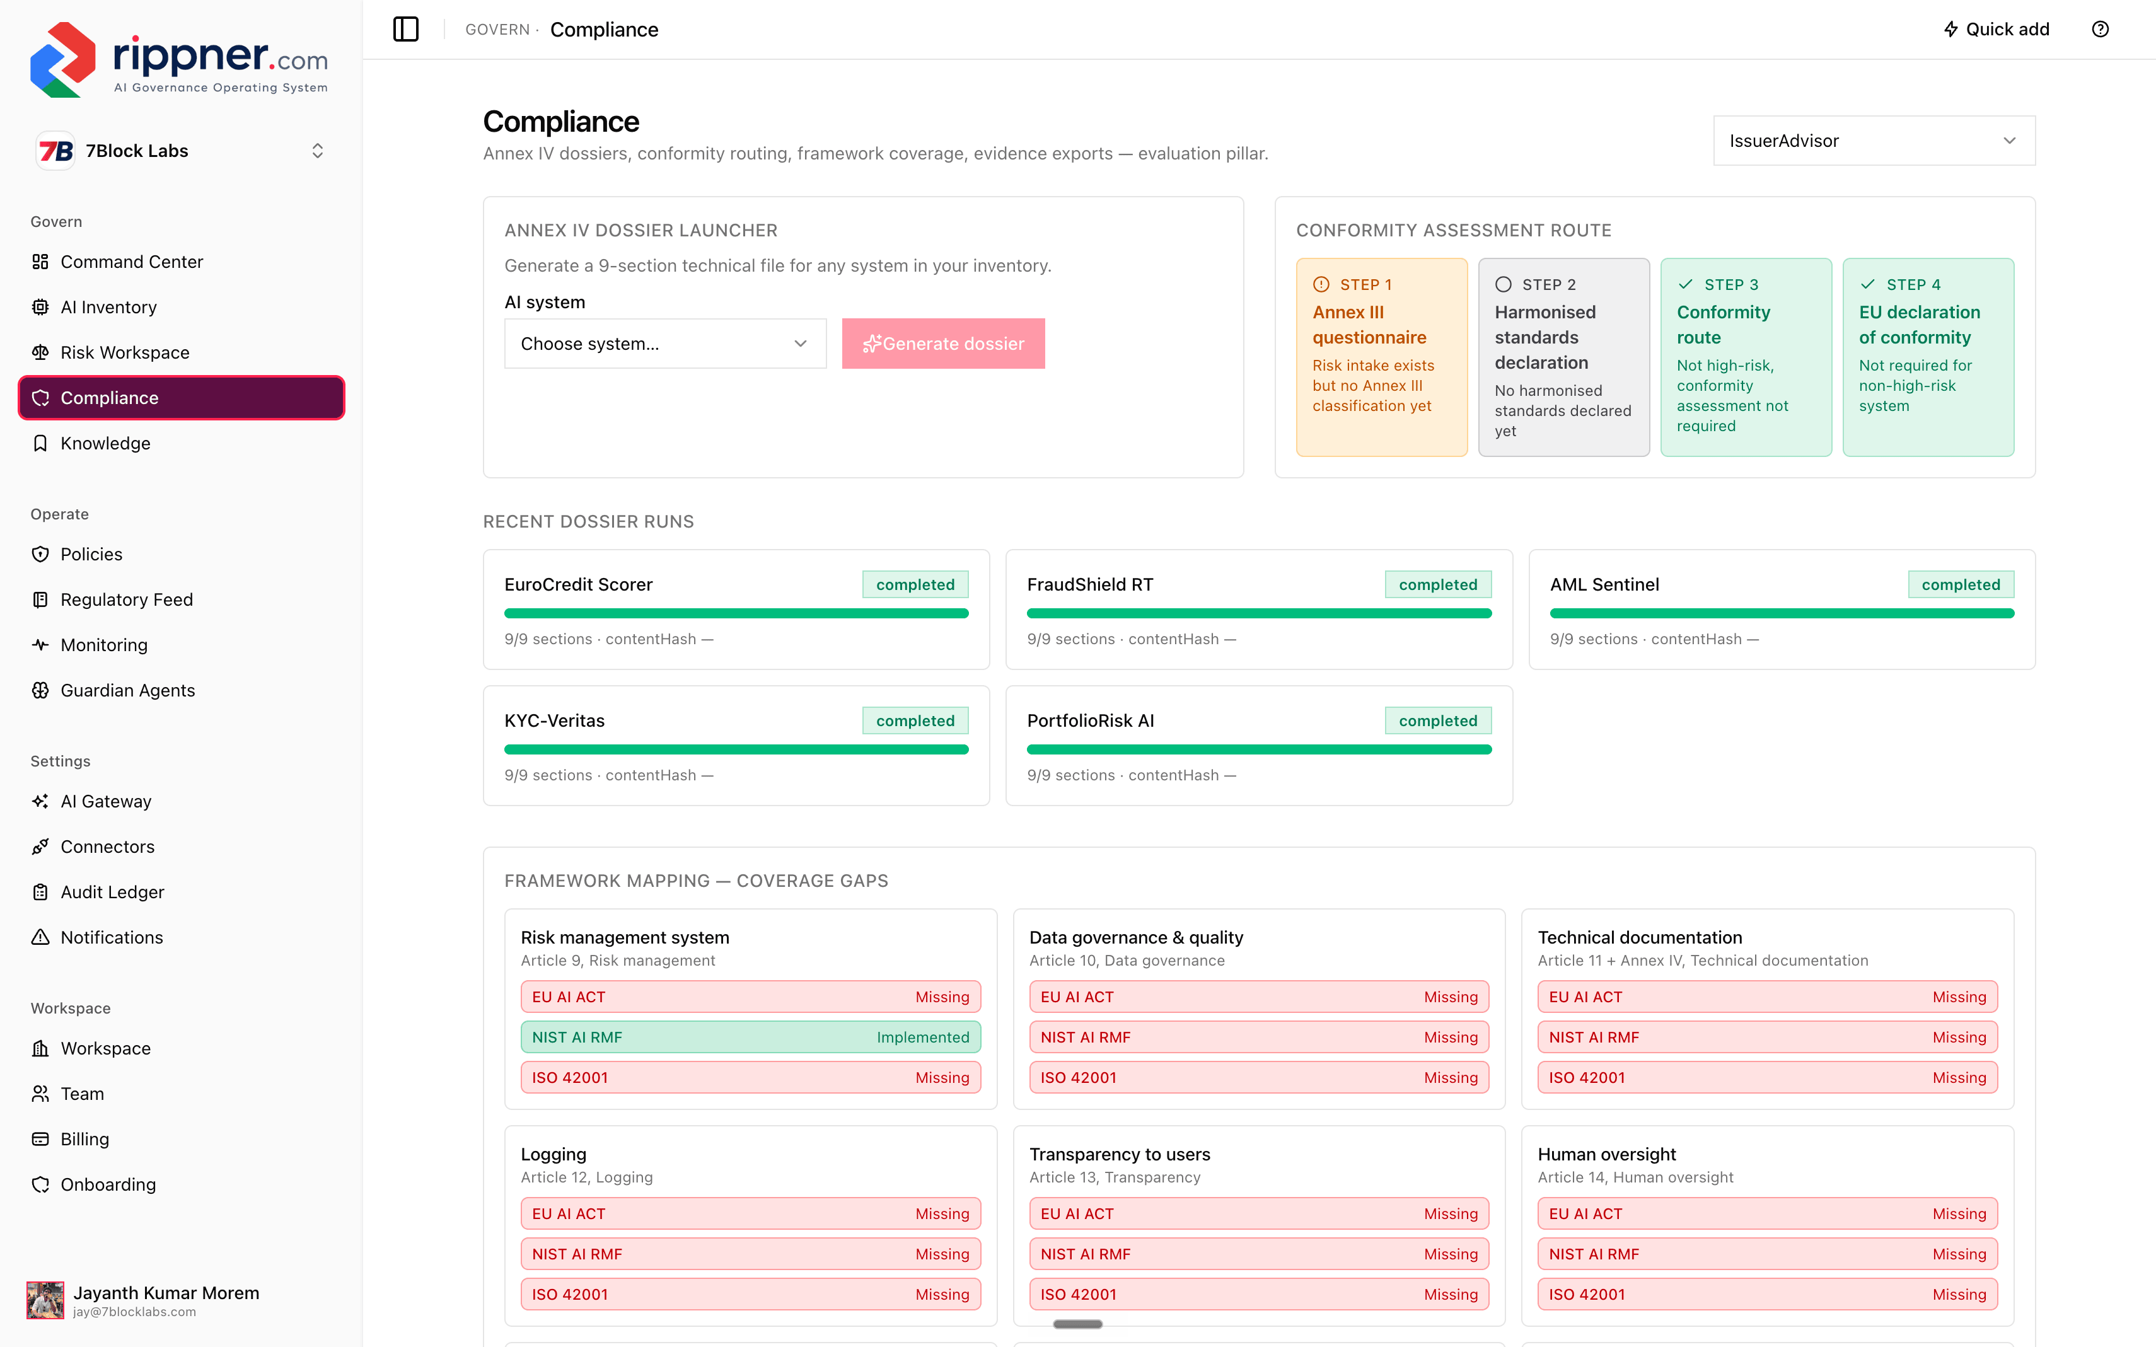Click the Guardian Agents icon
This screenshot has height=1347, width=2156.
[x=40, y=690]
